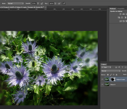Select the Calque 0 copie image thumbnail
Image resolution: width=127 pixels, height=109 pixels.
point(107,79)
